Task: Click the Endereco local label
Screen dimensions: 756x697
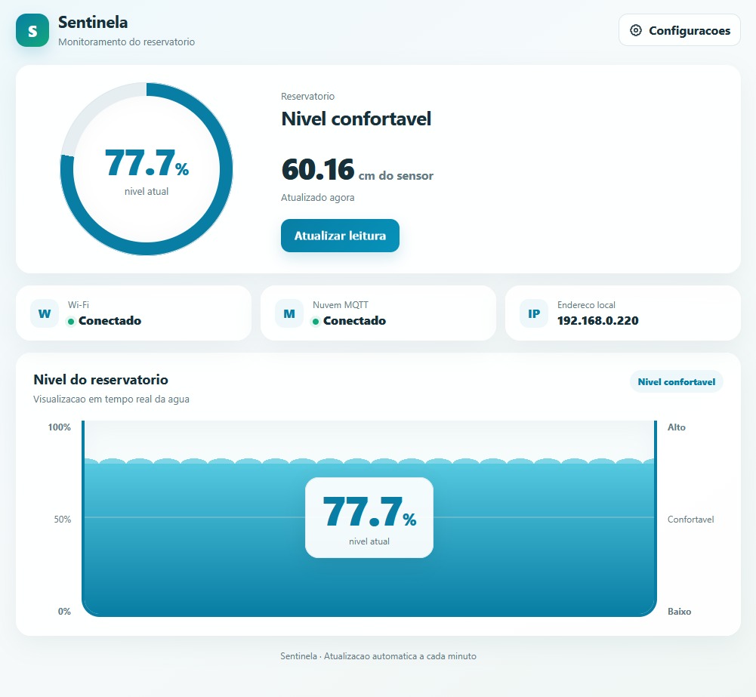Action: pos(586,304)
